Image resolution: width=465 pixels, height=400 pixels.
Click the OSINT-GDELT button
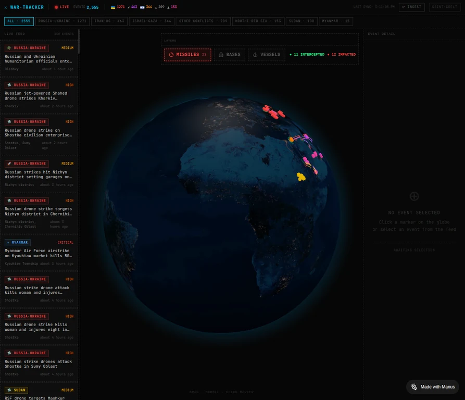tap(445, 7)
